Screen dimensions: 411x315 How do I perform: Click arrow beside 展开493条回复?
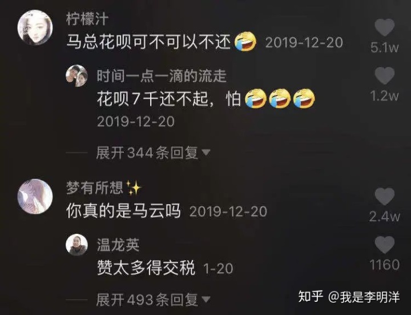(206, 299)
